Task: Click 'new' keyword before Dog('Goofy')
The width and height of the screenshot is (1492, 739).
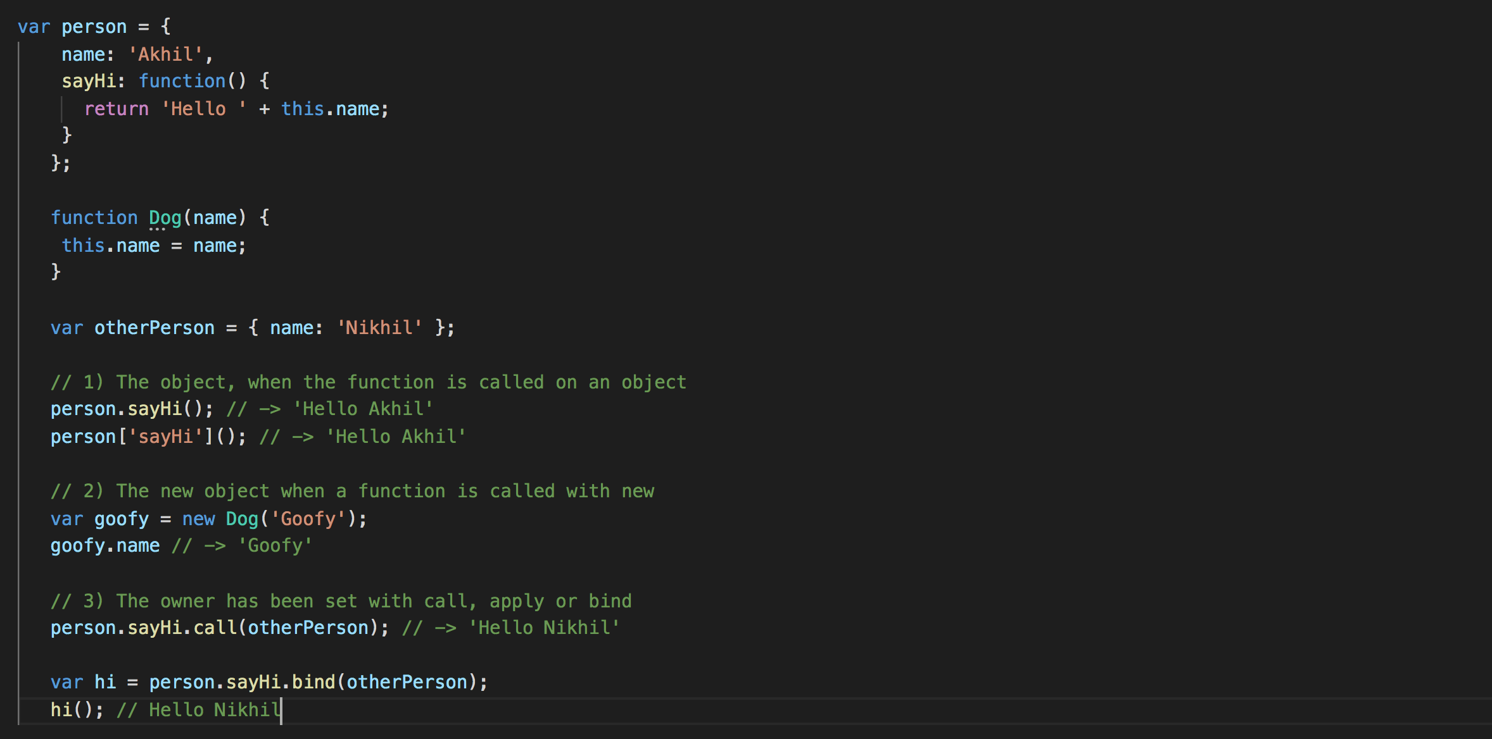Action: tap(199, 519)
